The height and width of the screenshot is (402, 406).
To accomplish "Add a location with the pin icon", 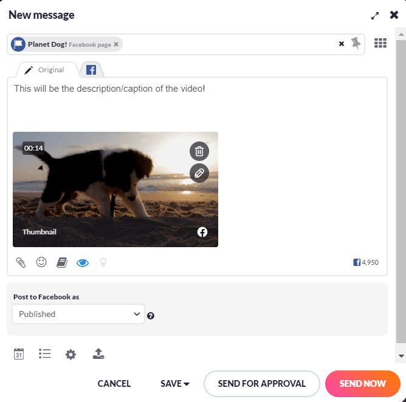I will point(103,262).
